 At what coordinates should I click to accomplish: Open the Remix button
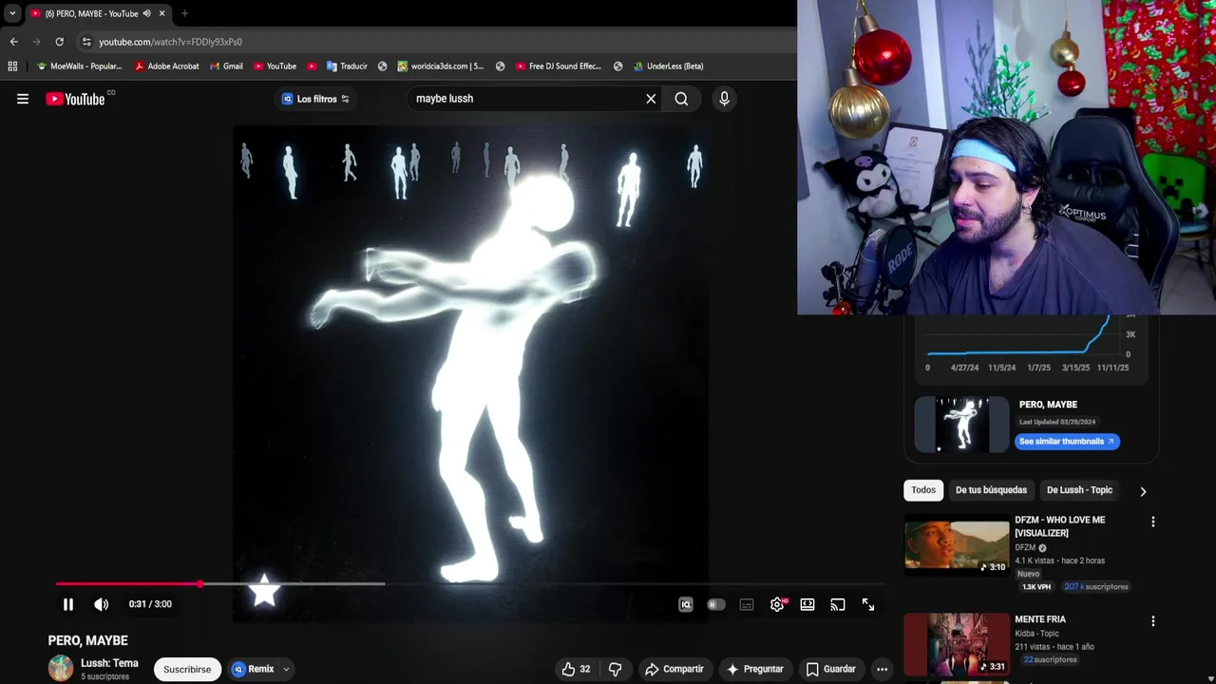click(253, 669)
